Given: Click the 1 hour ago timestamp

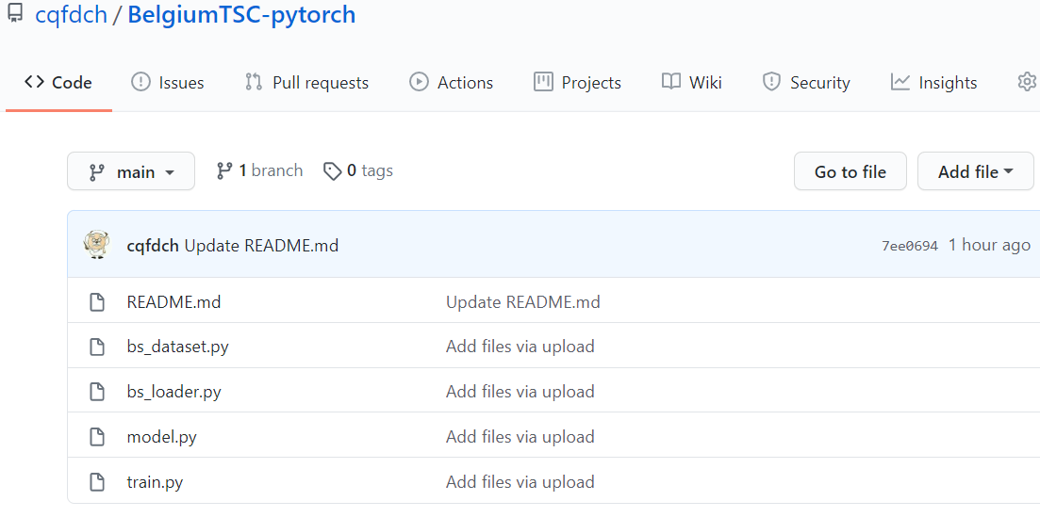Looking at the screenshot, I should pos(989,245).
